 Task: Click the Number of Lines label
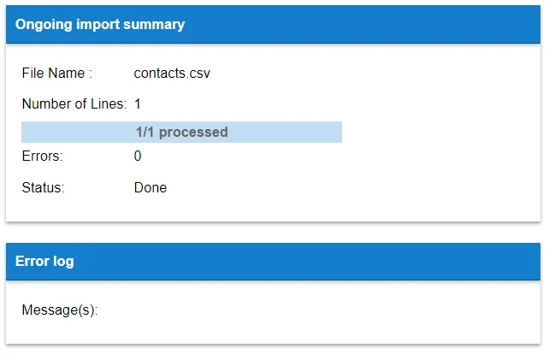(74, 104)
